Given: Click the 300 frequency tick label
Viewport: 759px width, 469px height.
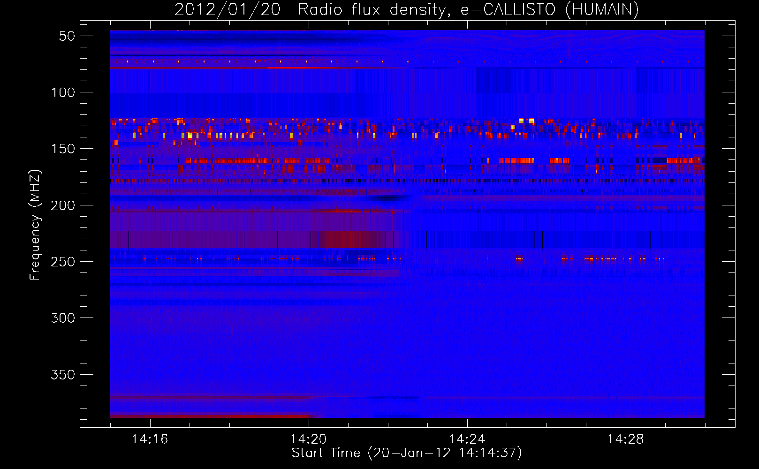Looking at the screenshot, I should point(63,318).
